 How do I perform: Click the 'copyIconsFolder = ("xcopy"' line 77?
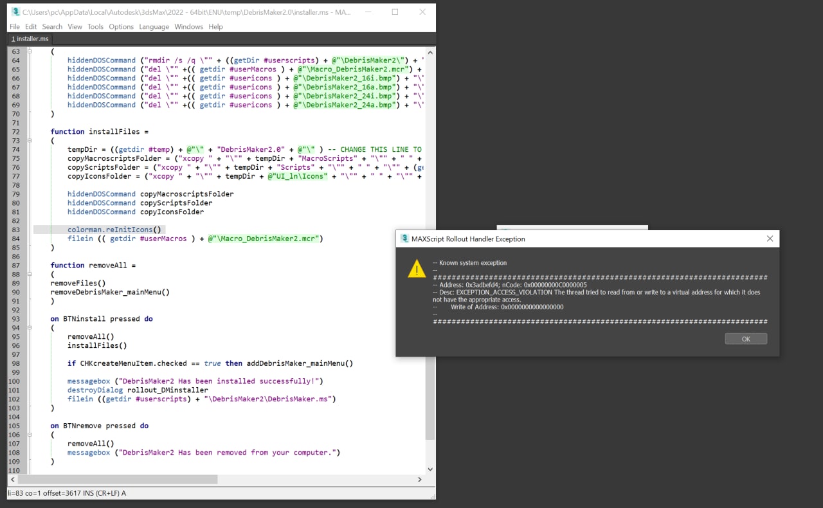click(244, 176)
